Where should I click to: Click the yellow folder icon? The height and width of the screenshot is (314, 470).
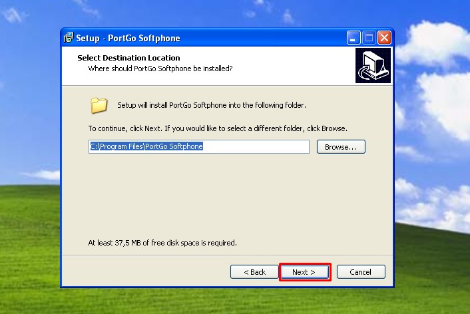coord(99,105)
